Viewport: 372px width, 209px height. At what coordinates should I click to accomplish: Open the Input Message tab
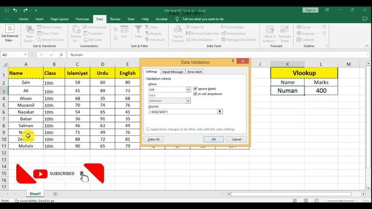point(173,72)
